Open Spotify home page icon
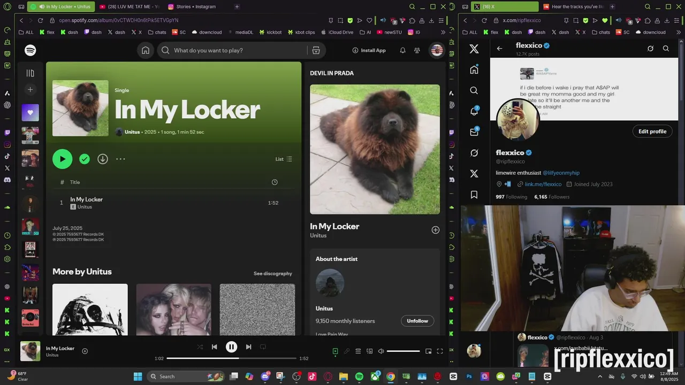Image resolution: width=685 pixels, height=385 pixels. (145, 50)
